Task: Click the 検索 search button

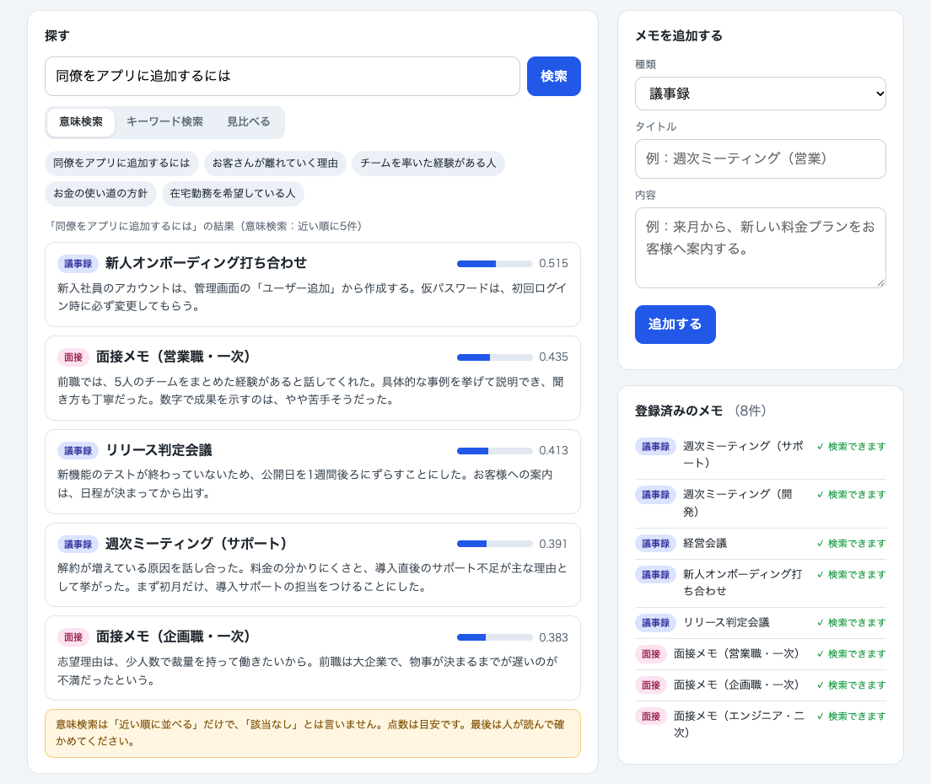Action: coord(553,76)
